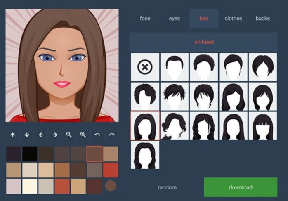The image size is (288, 201).
Task: Shift avatar left with the left arrow
Action: pyautogui.click(x=41, y=135)
